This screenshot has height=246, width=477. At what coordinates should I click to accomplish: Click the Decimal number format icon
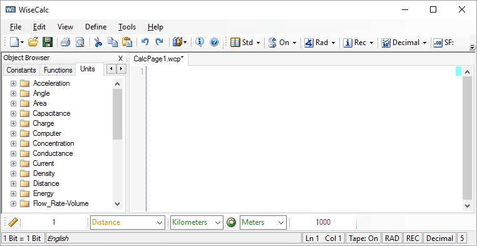386,43
